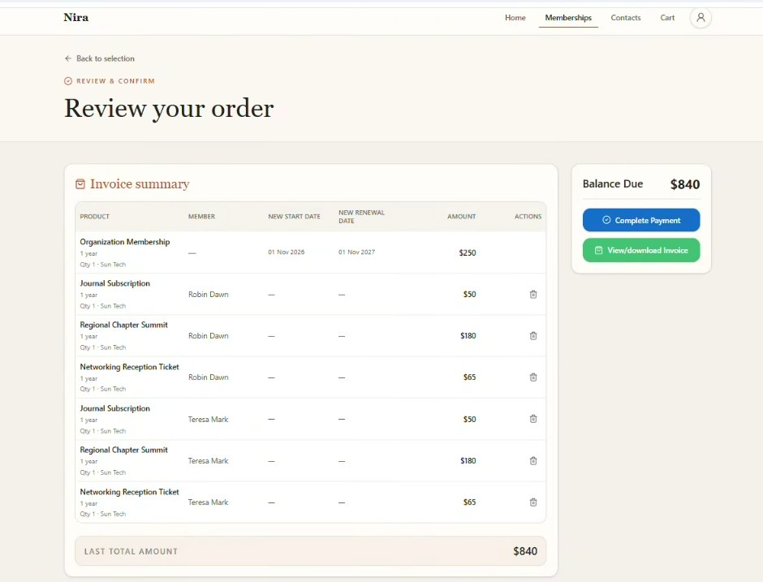The width and height of the screenshot is (763, 582).
Task: Click the Review your order heading
Action: click(169, 109)
